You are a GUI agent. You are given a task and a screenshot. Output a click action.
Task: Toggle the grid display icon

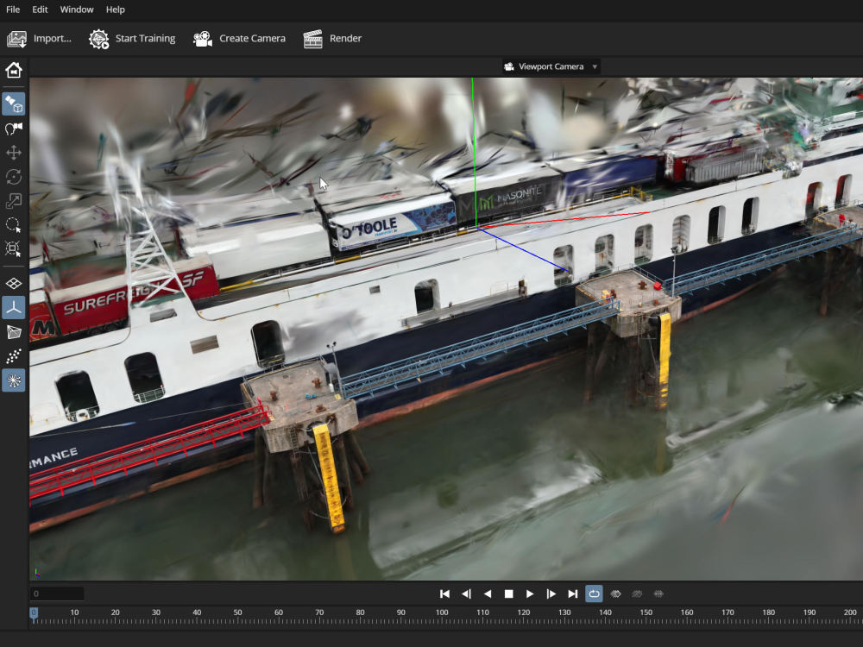pyautogui.click(x=14, y=283)
